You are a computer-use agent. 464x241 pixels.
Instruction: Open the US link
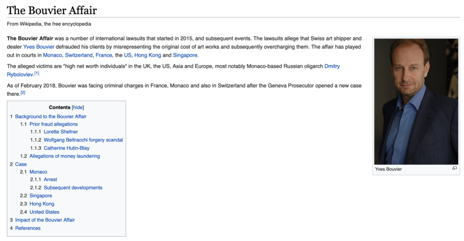128,55
